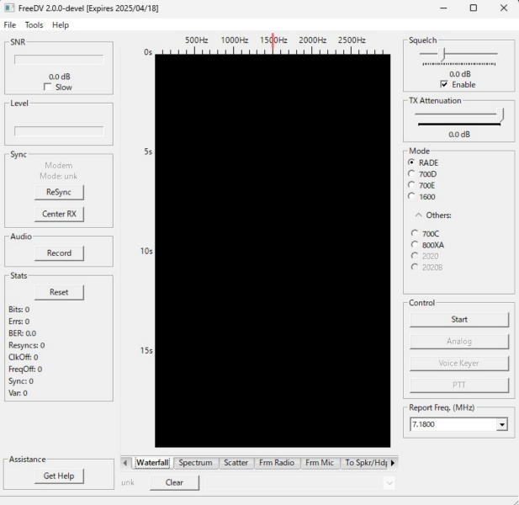Expand the dropdown next to Clear button
Screen dimensions: 519x505
point(389,483)
